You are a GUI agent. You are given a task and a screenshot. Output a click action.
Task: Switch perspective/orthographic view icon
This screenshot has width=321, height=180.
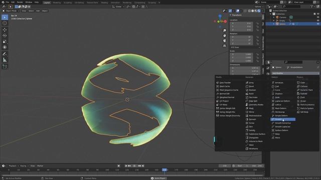[225, 45]
